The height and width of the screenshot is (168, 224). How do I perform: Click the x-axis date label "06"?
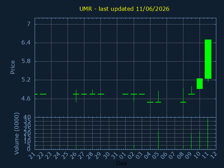click(164, 155)
